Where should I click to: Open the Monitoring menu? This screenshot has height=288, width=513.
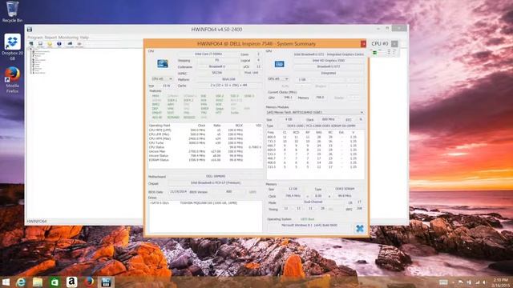[68, 38]
